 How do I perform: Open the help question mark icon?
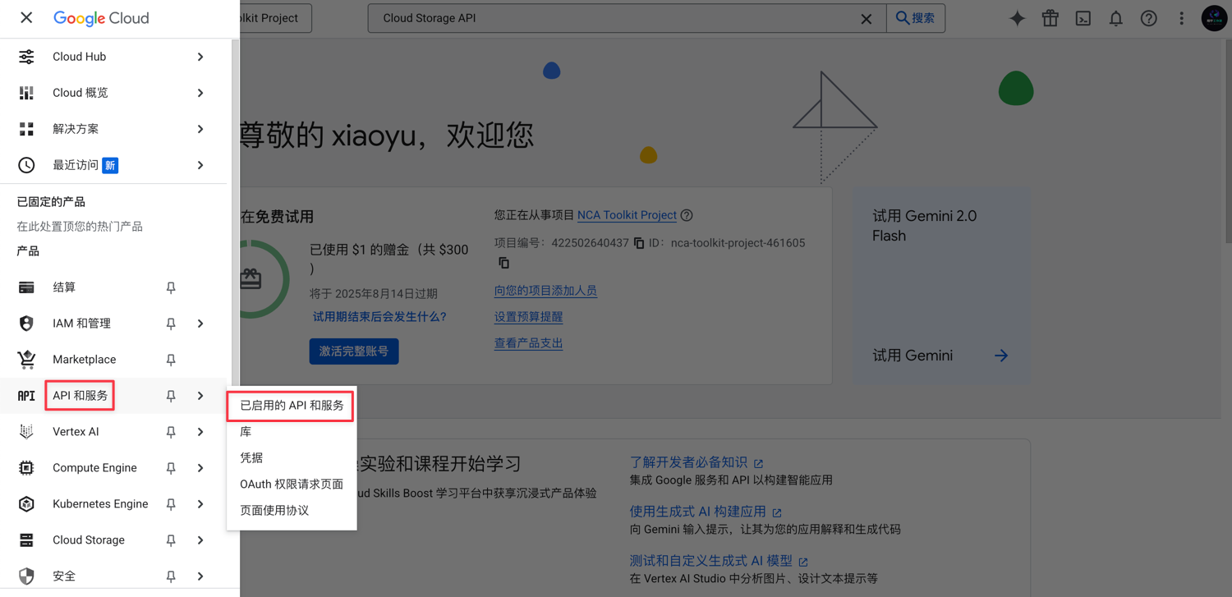point(1148,18)
